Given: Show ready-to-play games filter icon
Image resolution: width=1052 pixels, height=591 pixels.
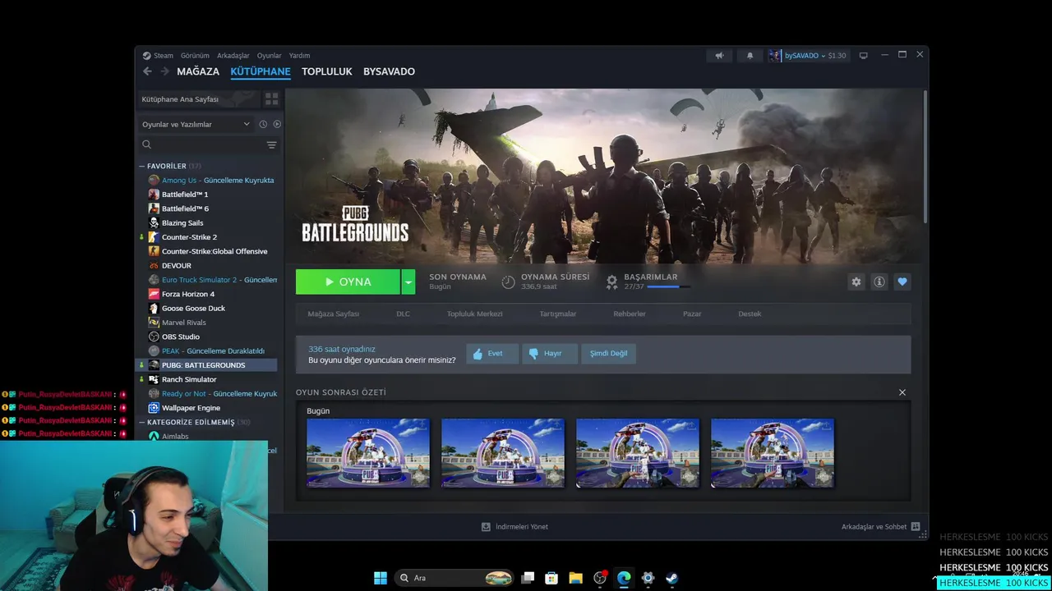Looking at the screenshot, I should [277, 124].
